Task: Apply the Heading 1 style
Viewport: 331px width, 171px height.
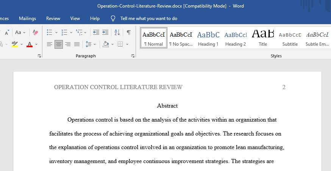Action: click(x=208, y=38)
